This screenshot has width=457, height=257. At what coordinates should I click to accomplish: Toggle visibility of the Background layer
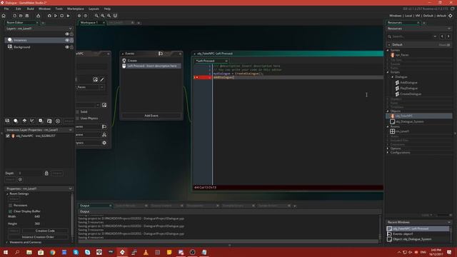[67, 47]
